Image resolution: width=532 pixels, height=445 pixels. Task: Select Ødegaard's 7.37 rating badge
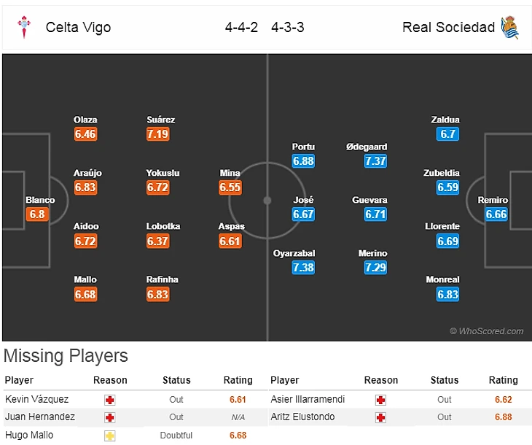[375, 161]
